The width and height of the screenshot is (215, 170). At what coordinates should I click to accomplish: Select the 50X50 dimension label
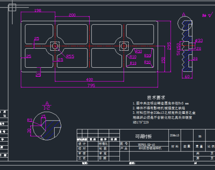[178, 49]
